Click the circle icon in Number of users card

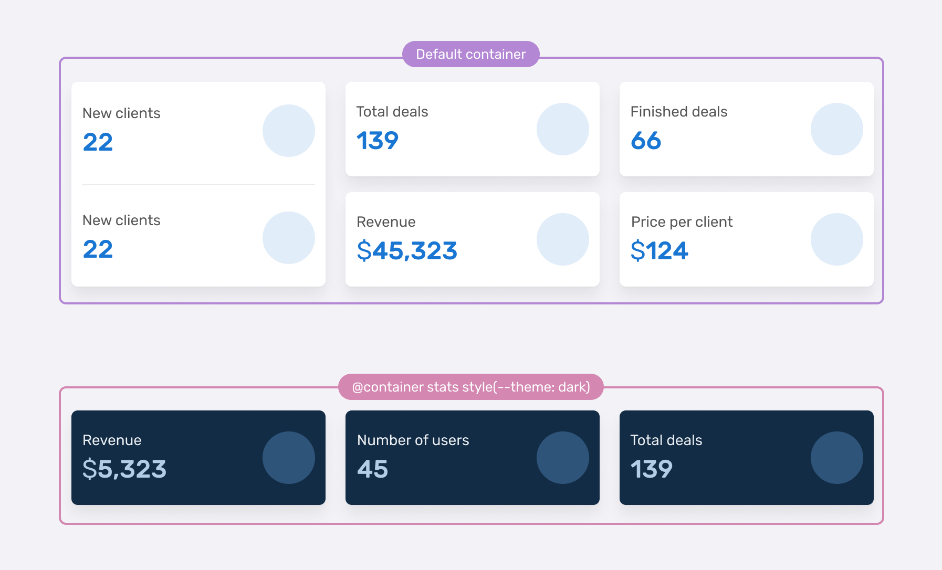(562, 458)
